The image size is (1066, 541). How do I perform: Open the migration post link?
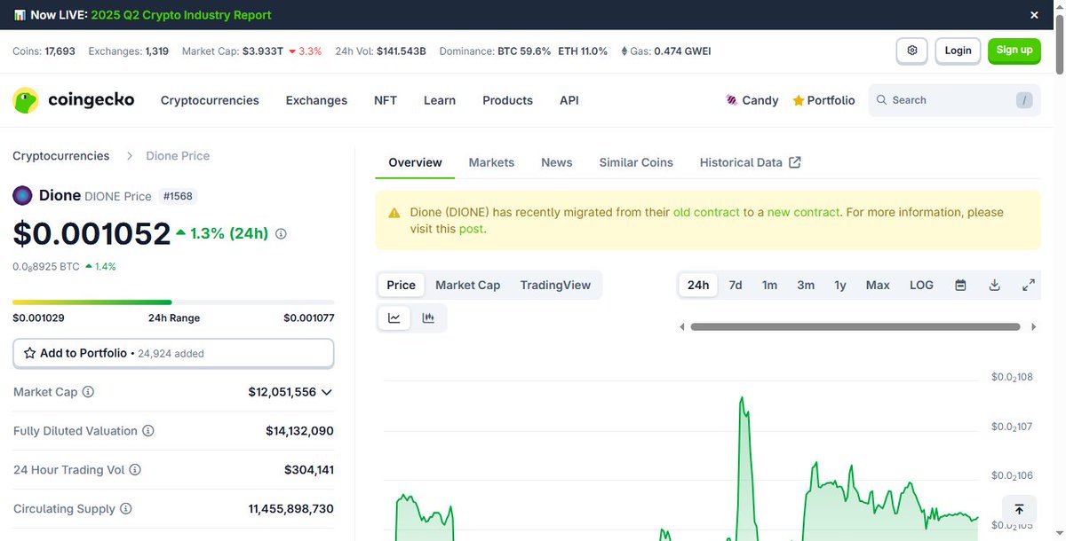click(x=471, y=229)
